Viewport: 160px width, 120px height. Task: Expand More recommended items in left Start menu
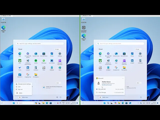click(x=58, y=83)
